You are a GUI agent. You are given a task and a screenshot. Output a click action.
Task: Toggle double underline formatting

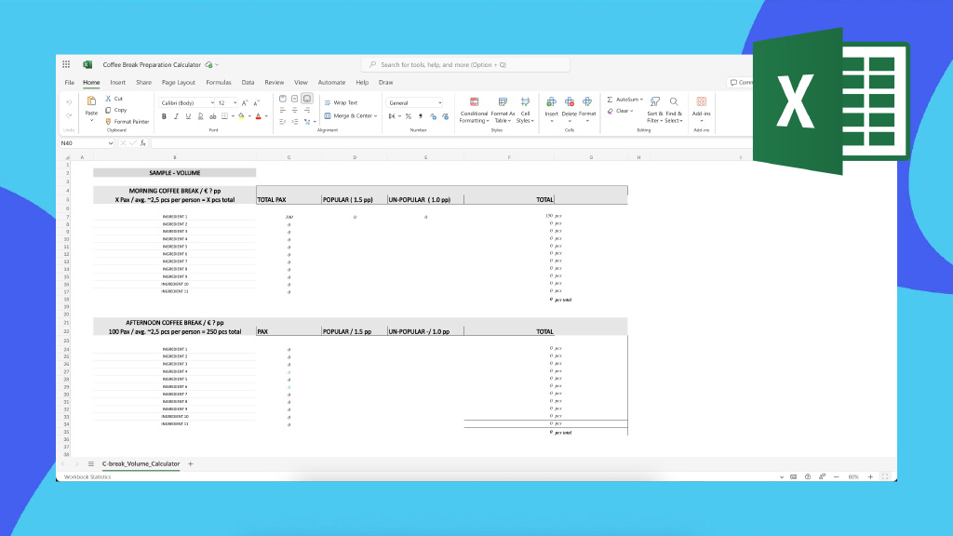[x=201, y=116]
